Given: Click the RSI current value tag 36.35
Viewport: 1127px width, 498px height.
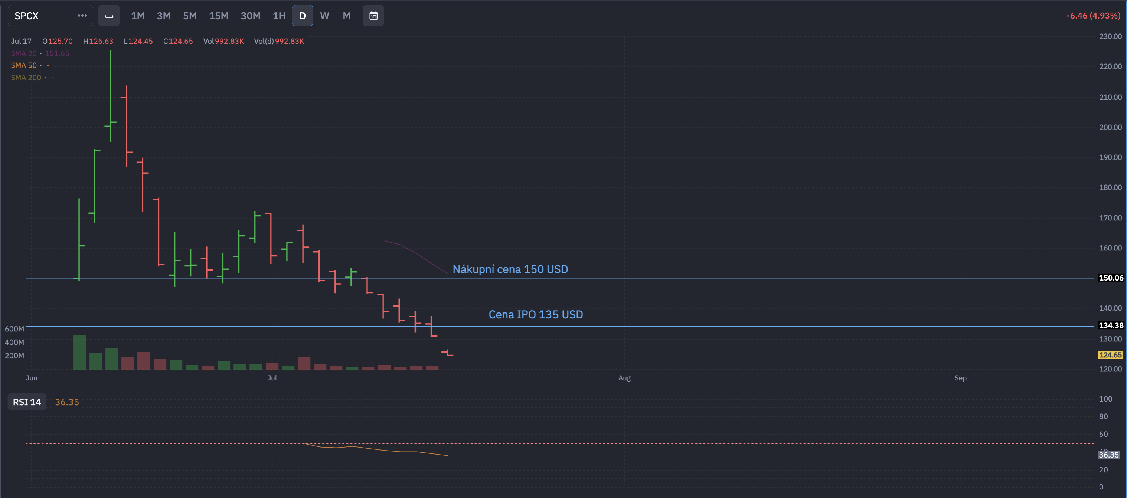Looking at the screenshot, I should [x=1108, y=455].
